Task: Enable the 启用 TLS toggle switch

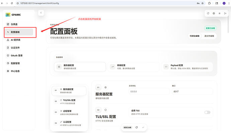Action: (x=207, y=112)
